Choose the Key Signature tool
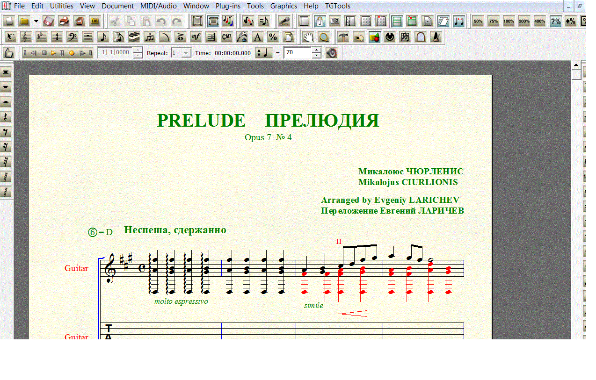This screenshot has height=380, width=596. [41, 37]
